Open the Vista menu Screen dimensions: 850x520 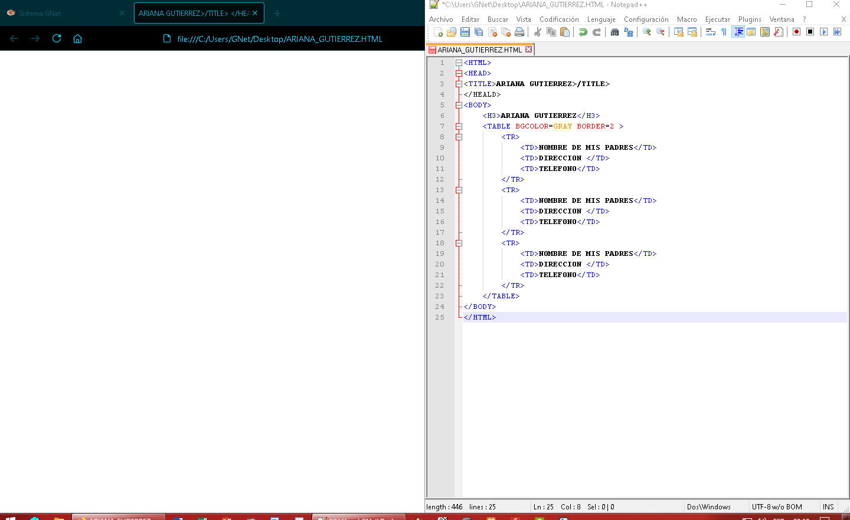[524, 19]
